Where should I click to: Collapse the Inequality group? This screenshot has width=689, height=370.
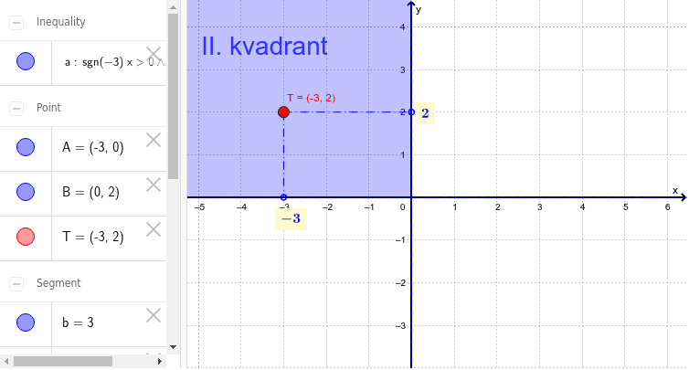tap(16, 23)
